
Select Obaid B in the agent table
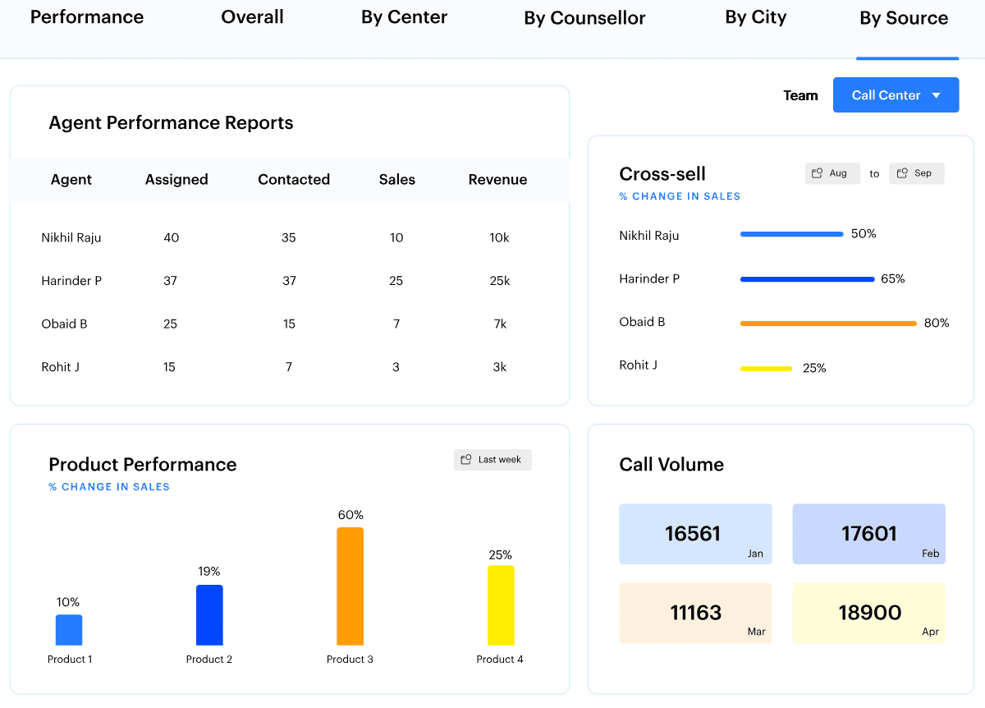click(64, 324)
